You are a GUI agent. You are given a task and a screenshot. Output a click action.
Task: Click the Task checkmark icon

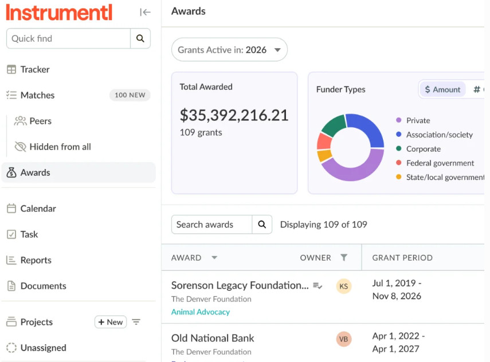pyautogui.click(x=11, y=234)
